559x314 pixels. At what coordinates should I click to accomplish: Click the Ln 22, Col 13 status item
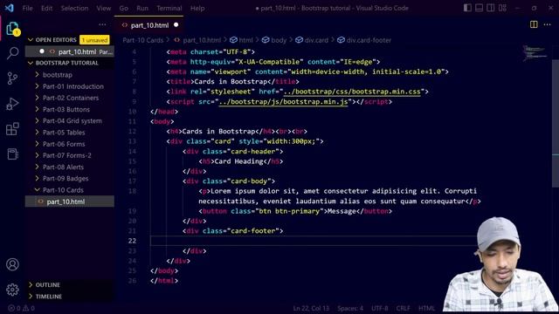point(311,308)
